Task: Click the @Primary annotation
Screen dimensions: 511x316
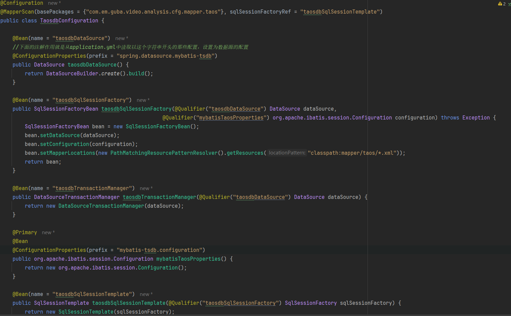Action: point(25,233)
